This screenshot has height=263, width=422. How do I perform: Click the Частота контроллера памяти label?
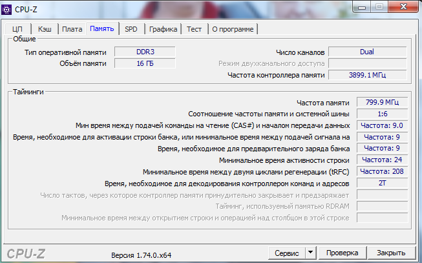[276, 75]
